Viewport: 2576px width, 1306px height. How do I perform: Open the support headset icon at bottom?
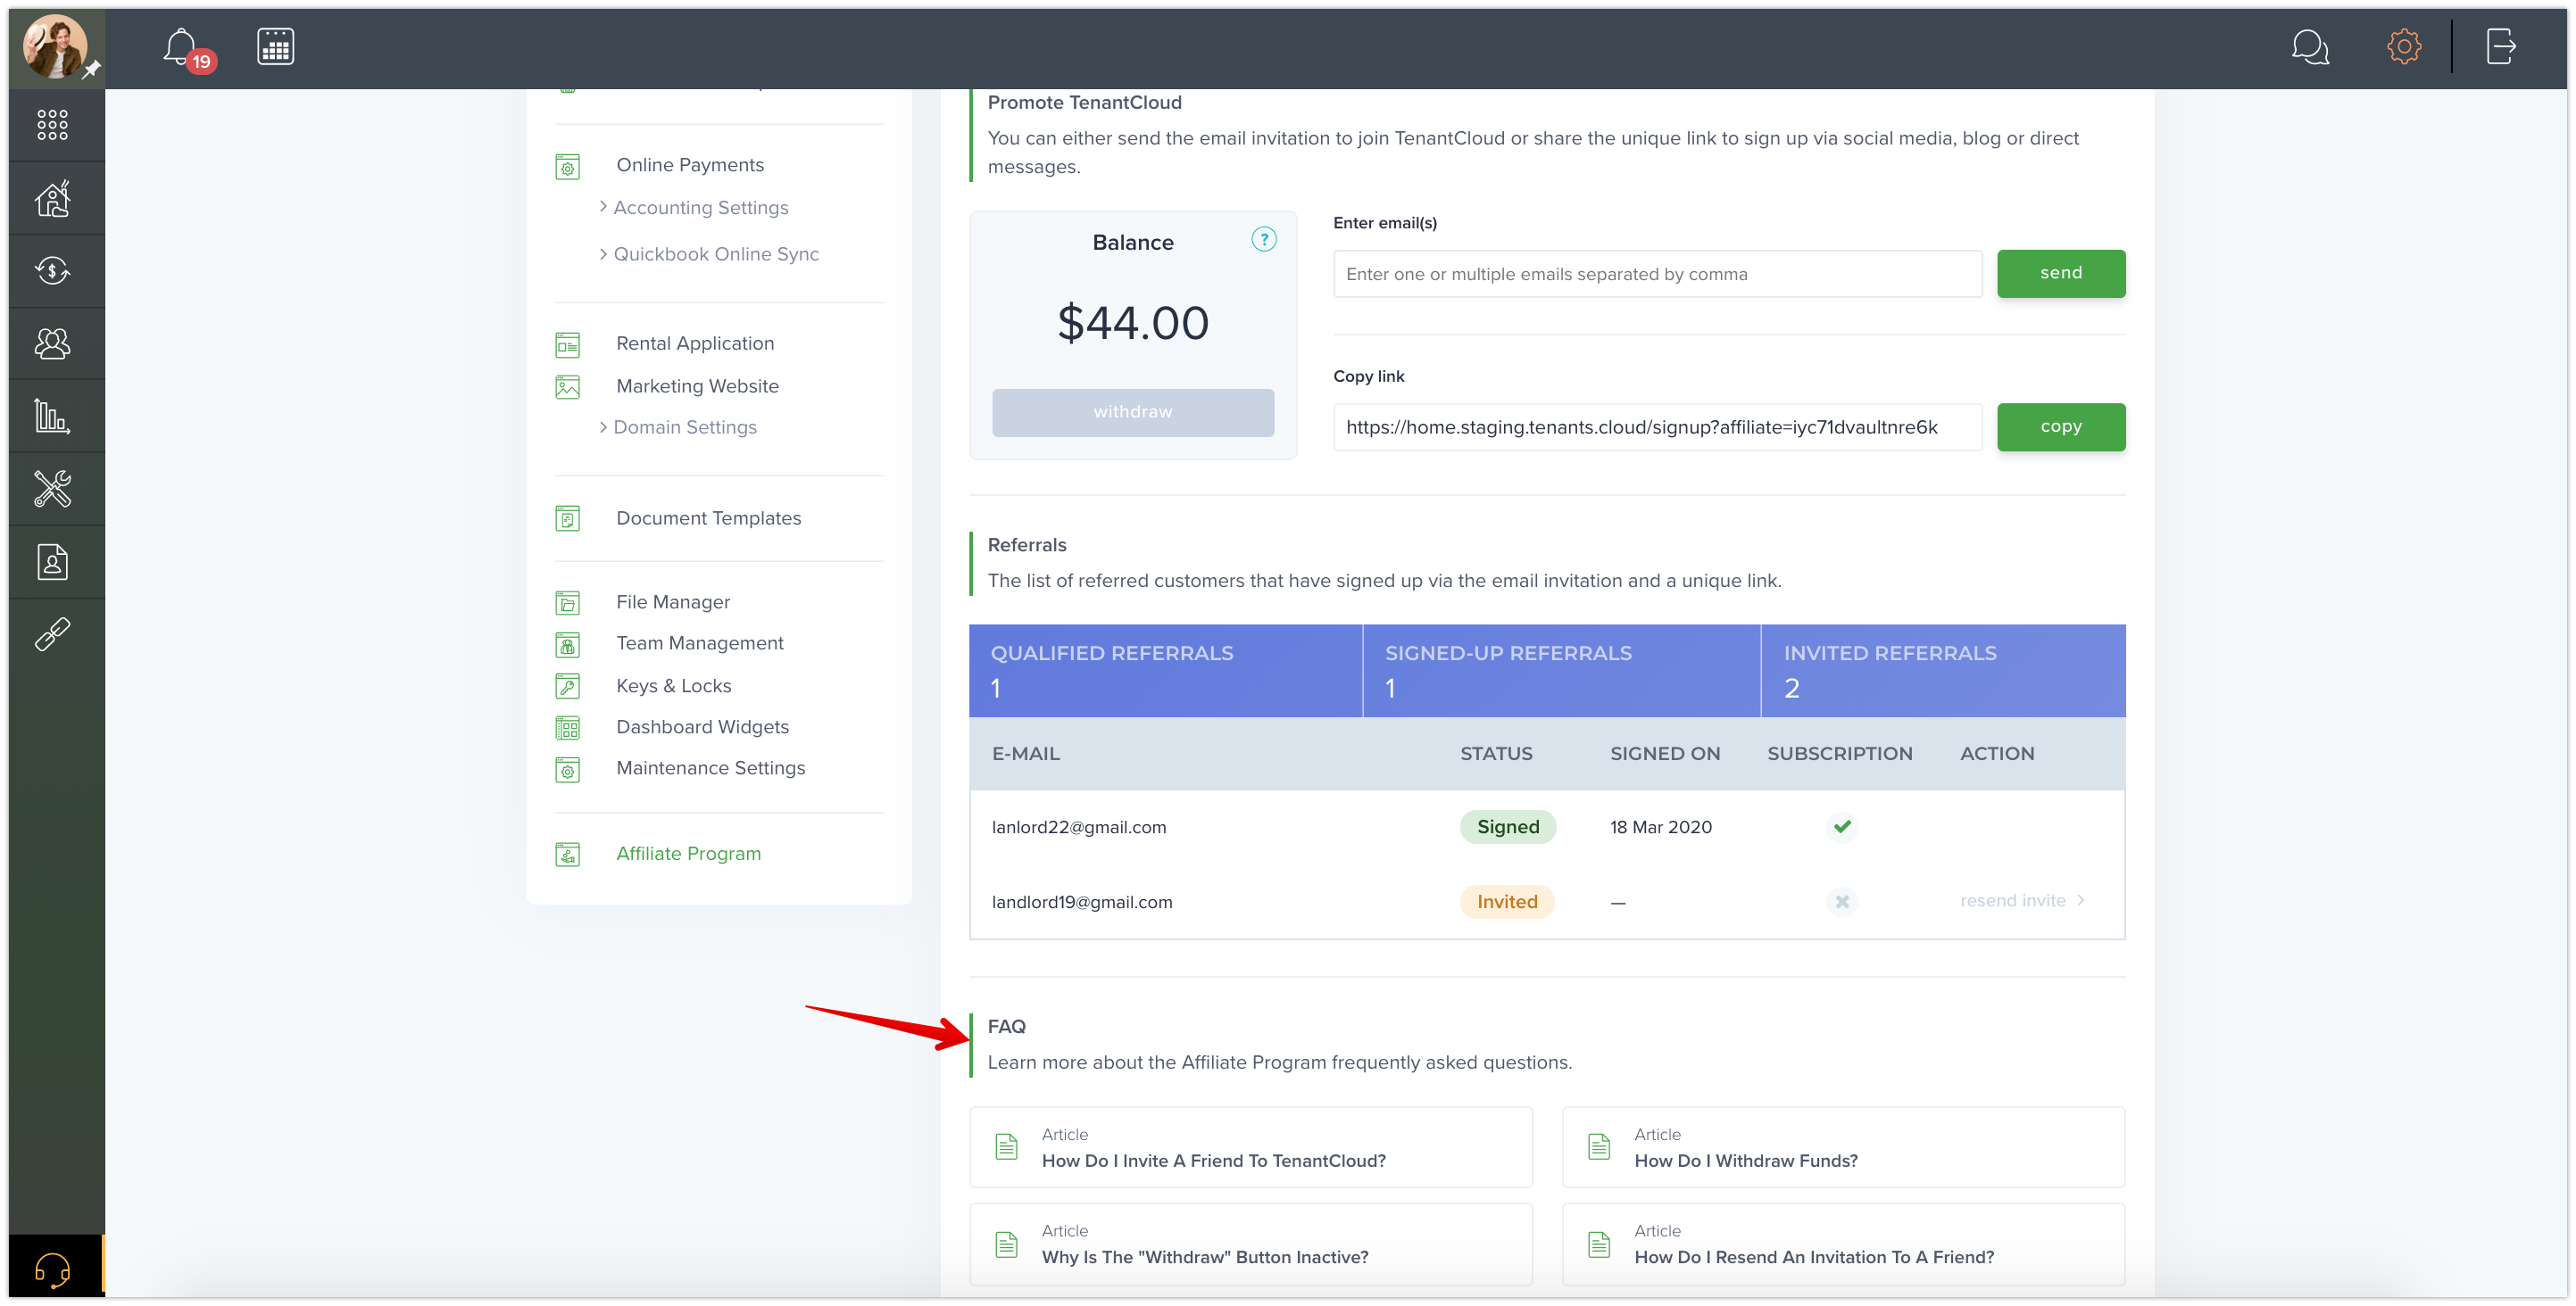point(52,1269)
